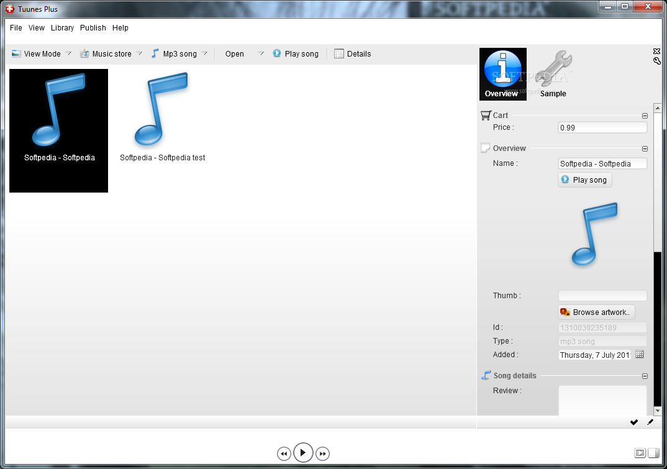The height and width of the screenshot is (469, 667).
Task: Edit the Name field
Action: tap(602, 164)
